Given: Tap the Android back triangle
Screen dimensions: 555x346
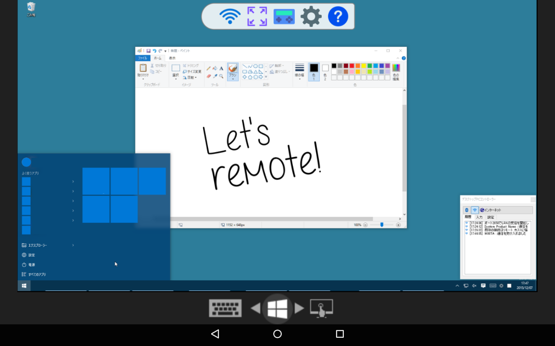Looking at the screenshot, I should coord(215,334).
